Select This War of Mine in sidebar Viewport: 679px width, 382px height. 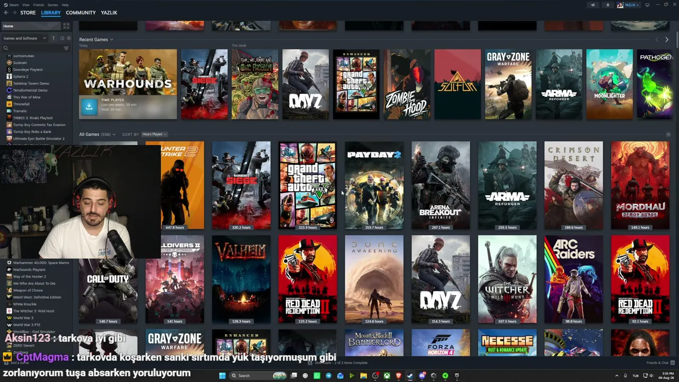pos(27,97)
